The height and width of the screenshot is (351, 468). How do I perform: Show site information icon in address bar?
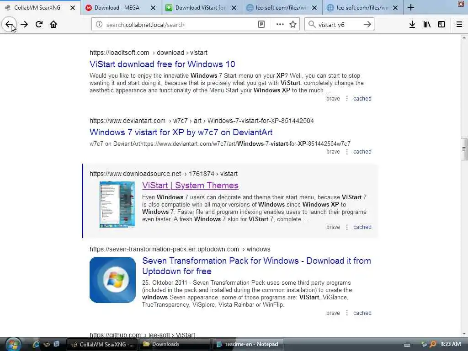(99, 25)
